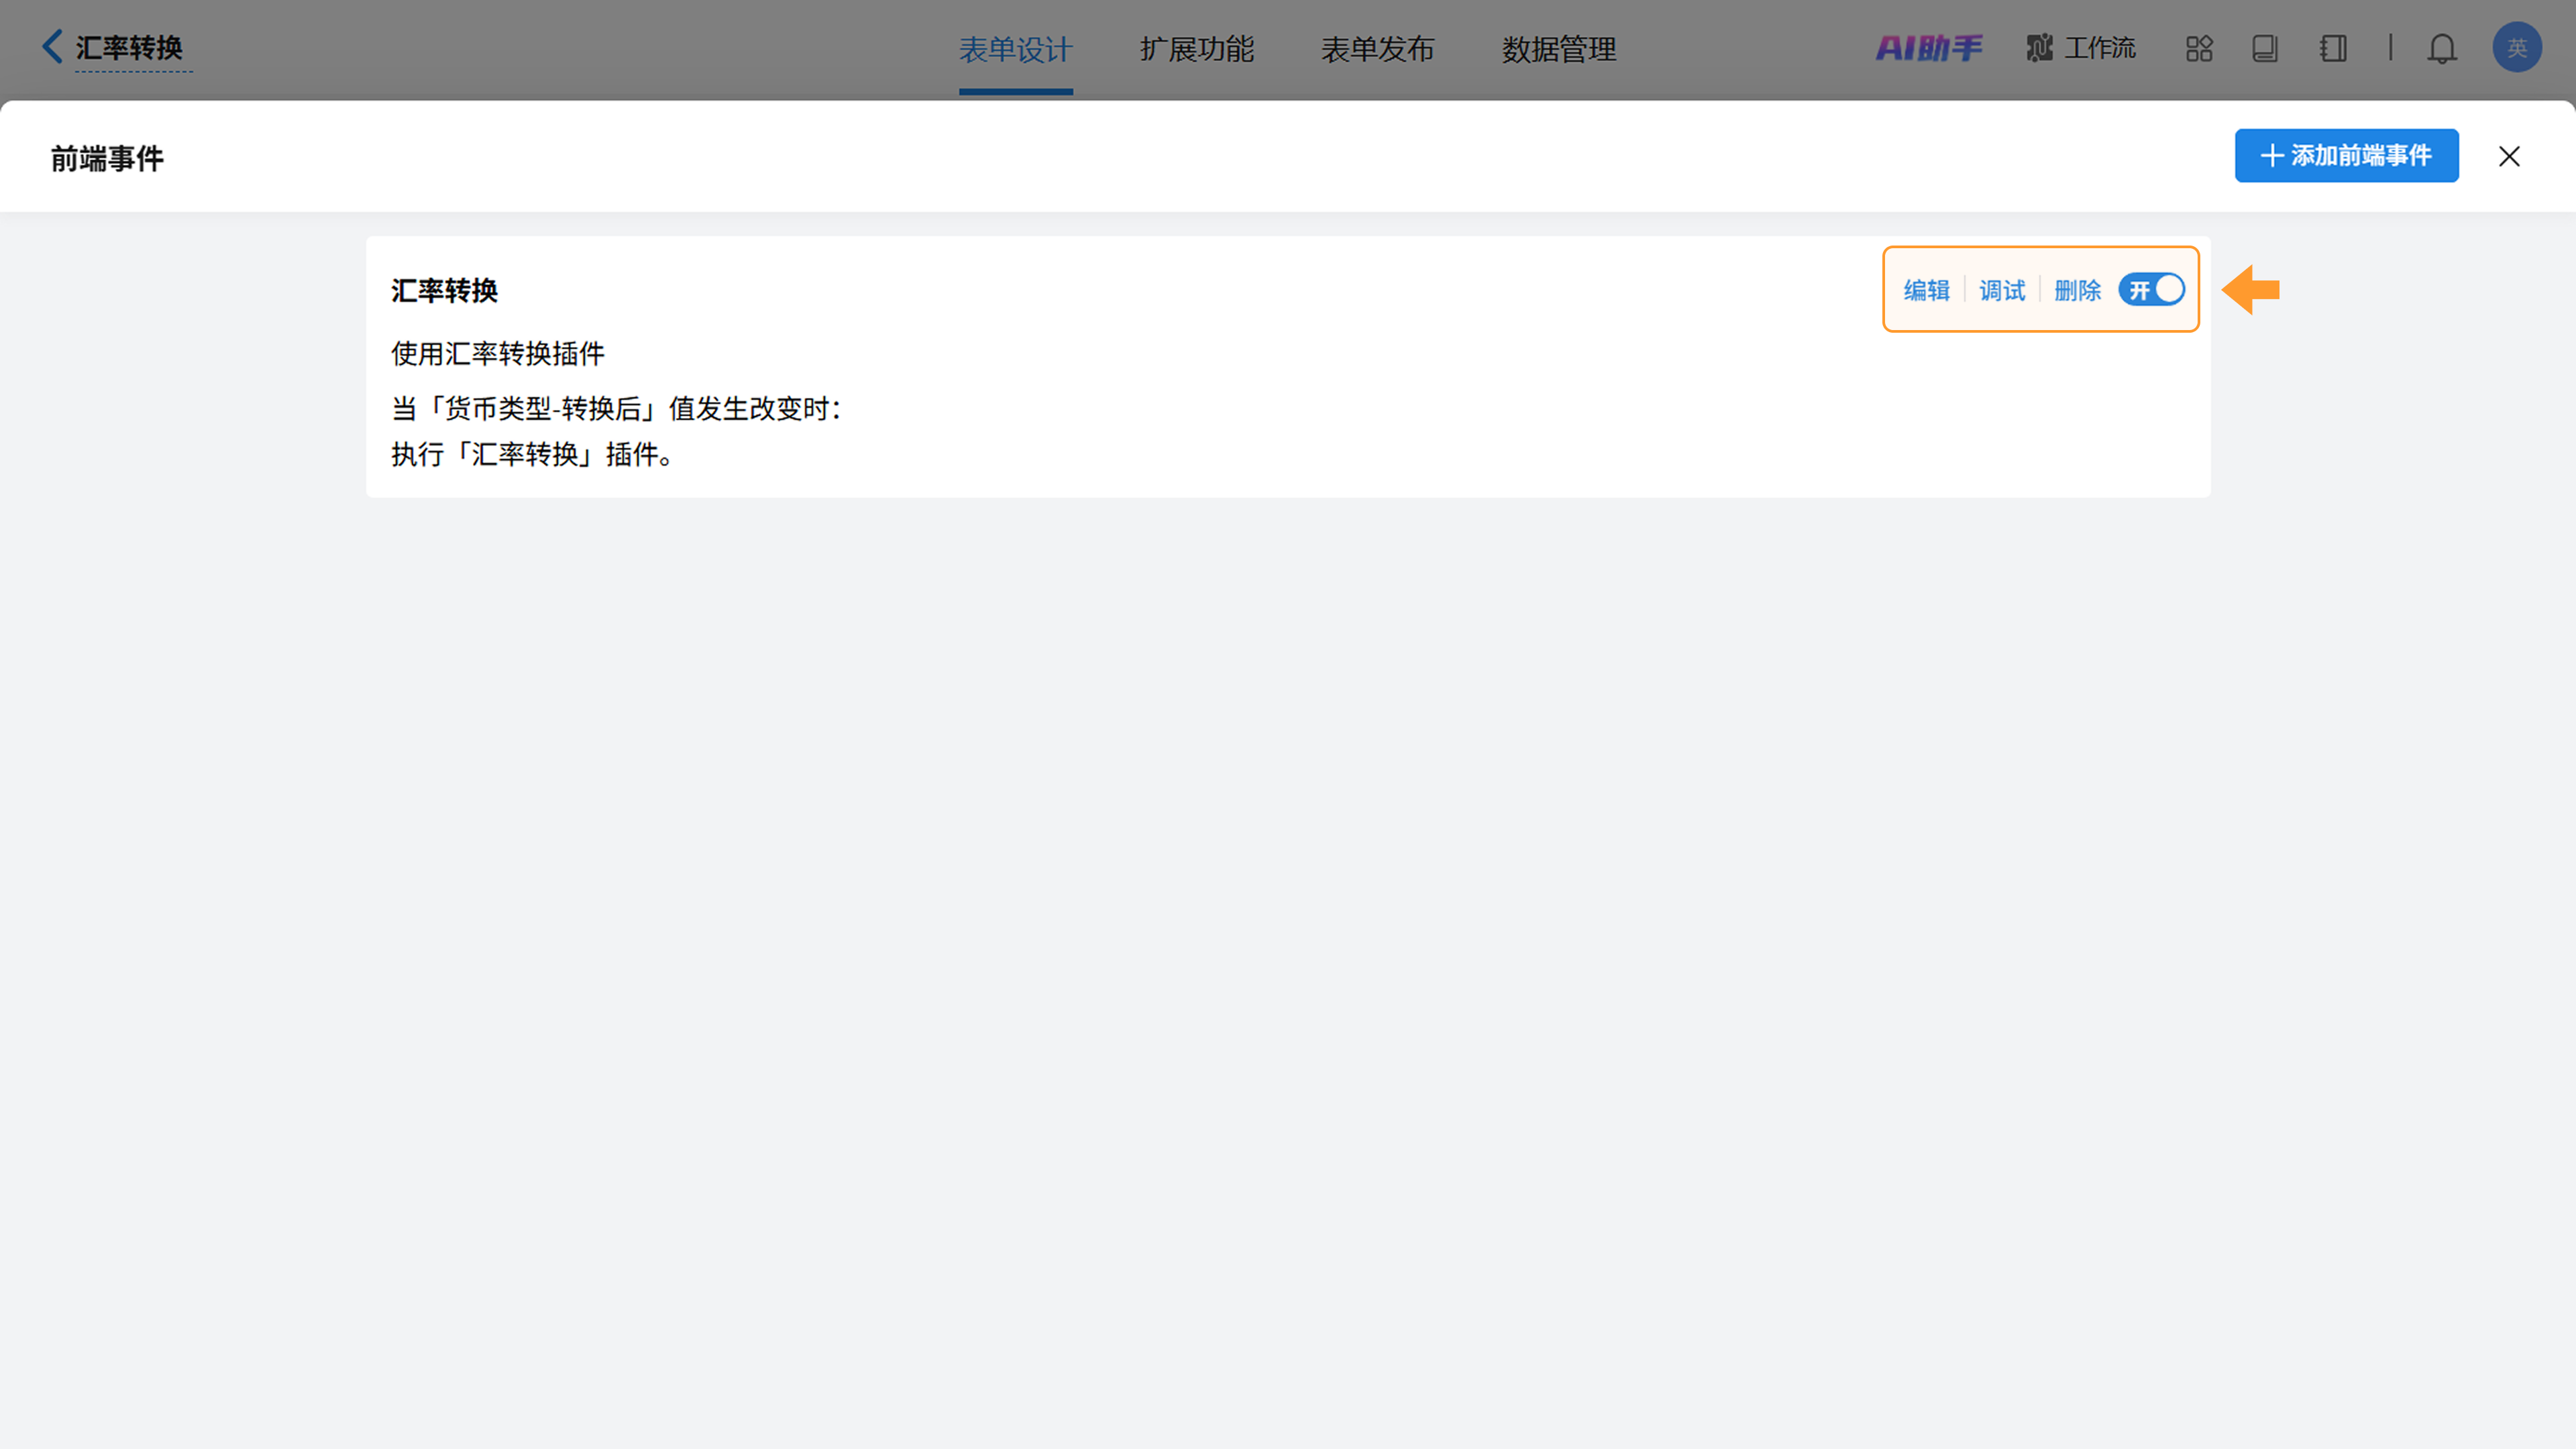This screenshot has width=2576, height=1449.
Task: Delete the 汇率转换 event via 删除
Action: click(x=2077, y=290)
